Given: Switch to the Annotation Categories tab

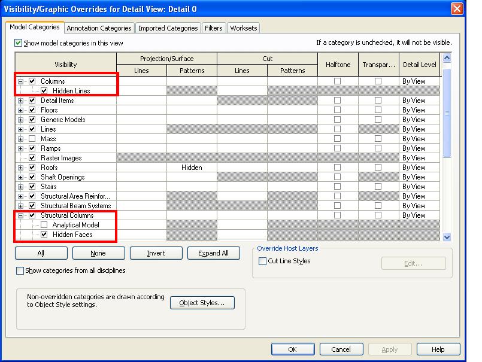Looking at the screenshot, I should point(99,28).
